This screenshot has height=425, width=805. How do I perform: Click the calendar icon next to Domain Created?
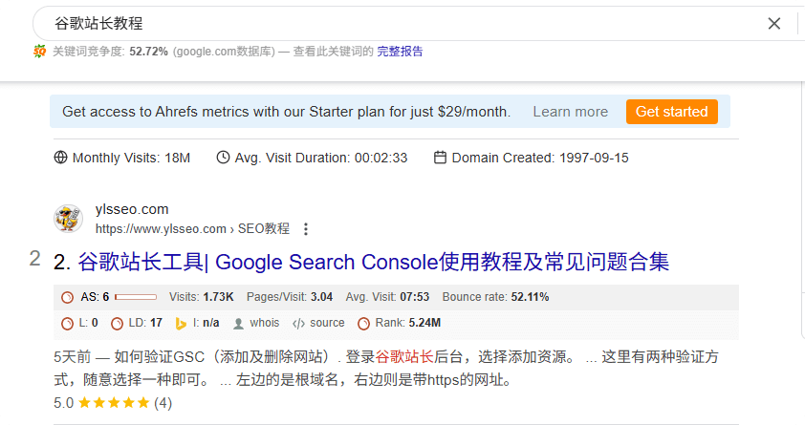(440, 158)
